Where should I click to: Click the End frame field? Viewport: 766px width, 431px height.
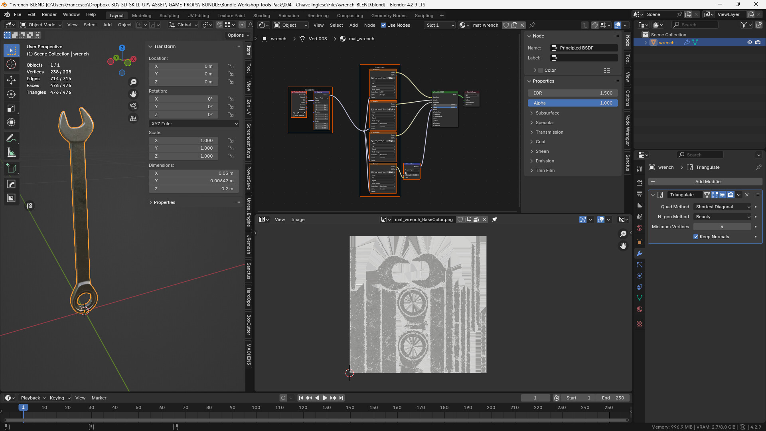[613, 398]
